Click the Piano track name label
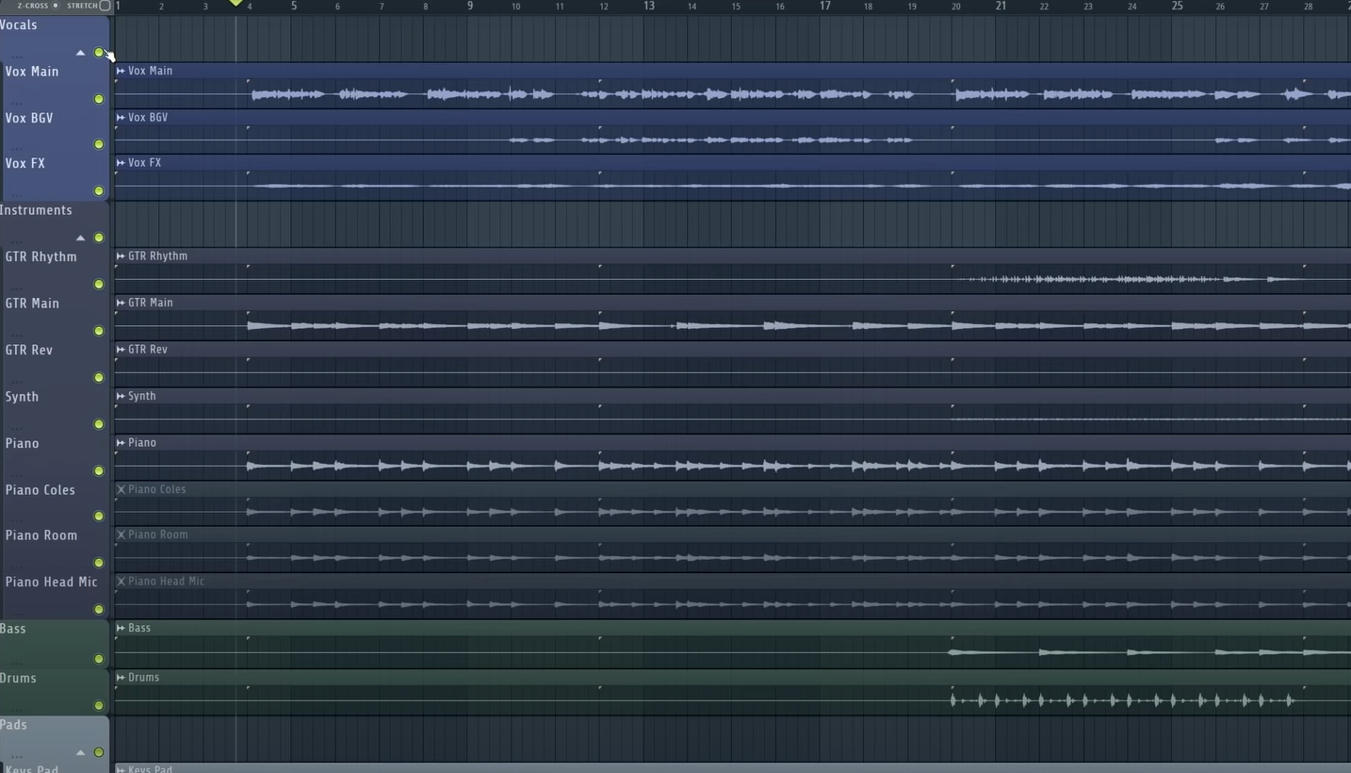The image size is (1351, 773). (22, 443)
